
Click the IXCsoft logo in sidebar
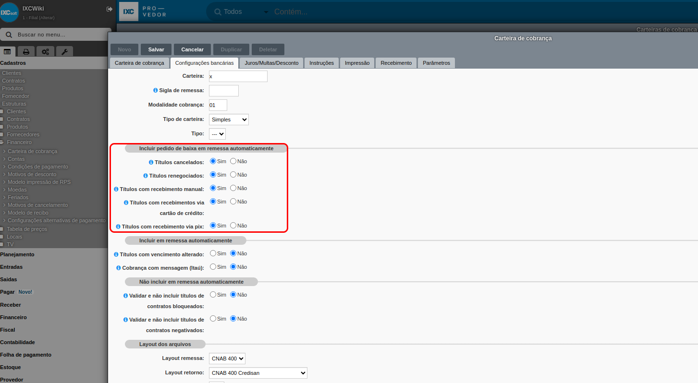9,12
